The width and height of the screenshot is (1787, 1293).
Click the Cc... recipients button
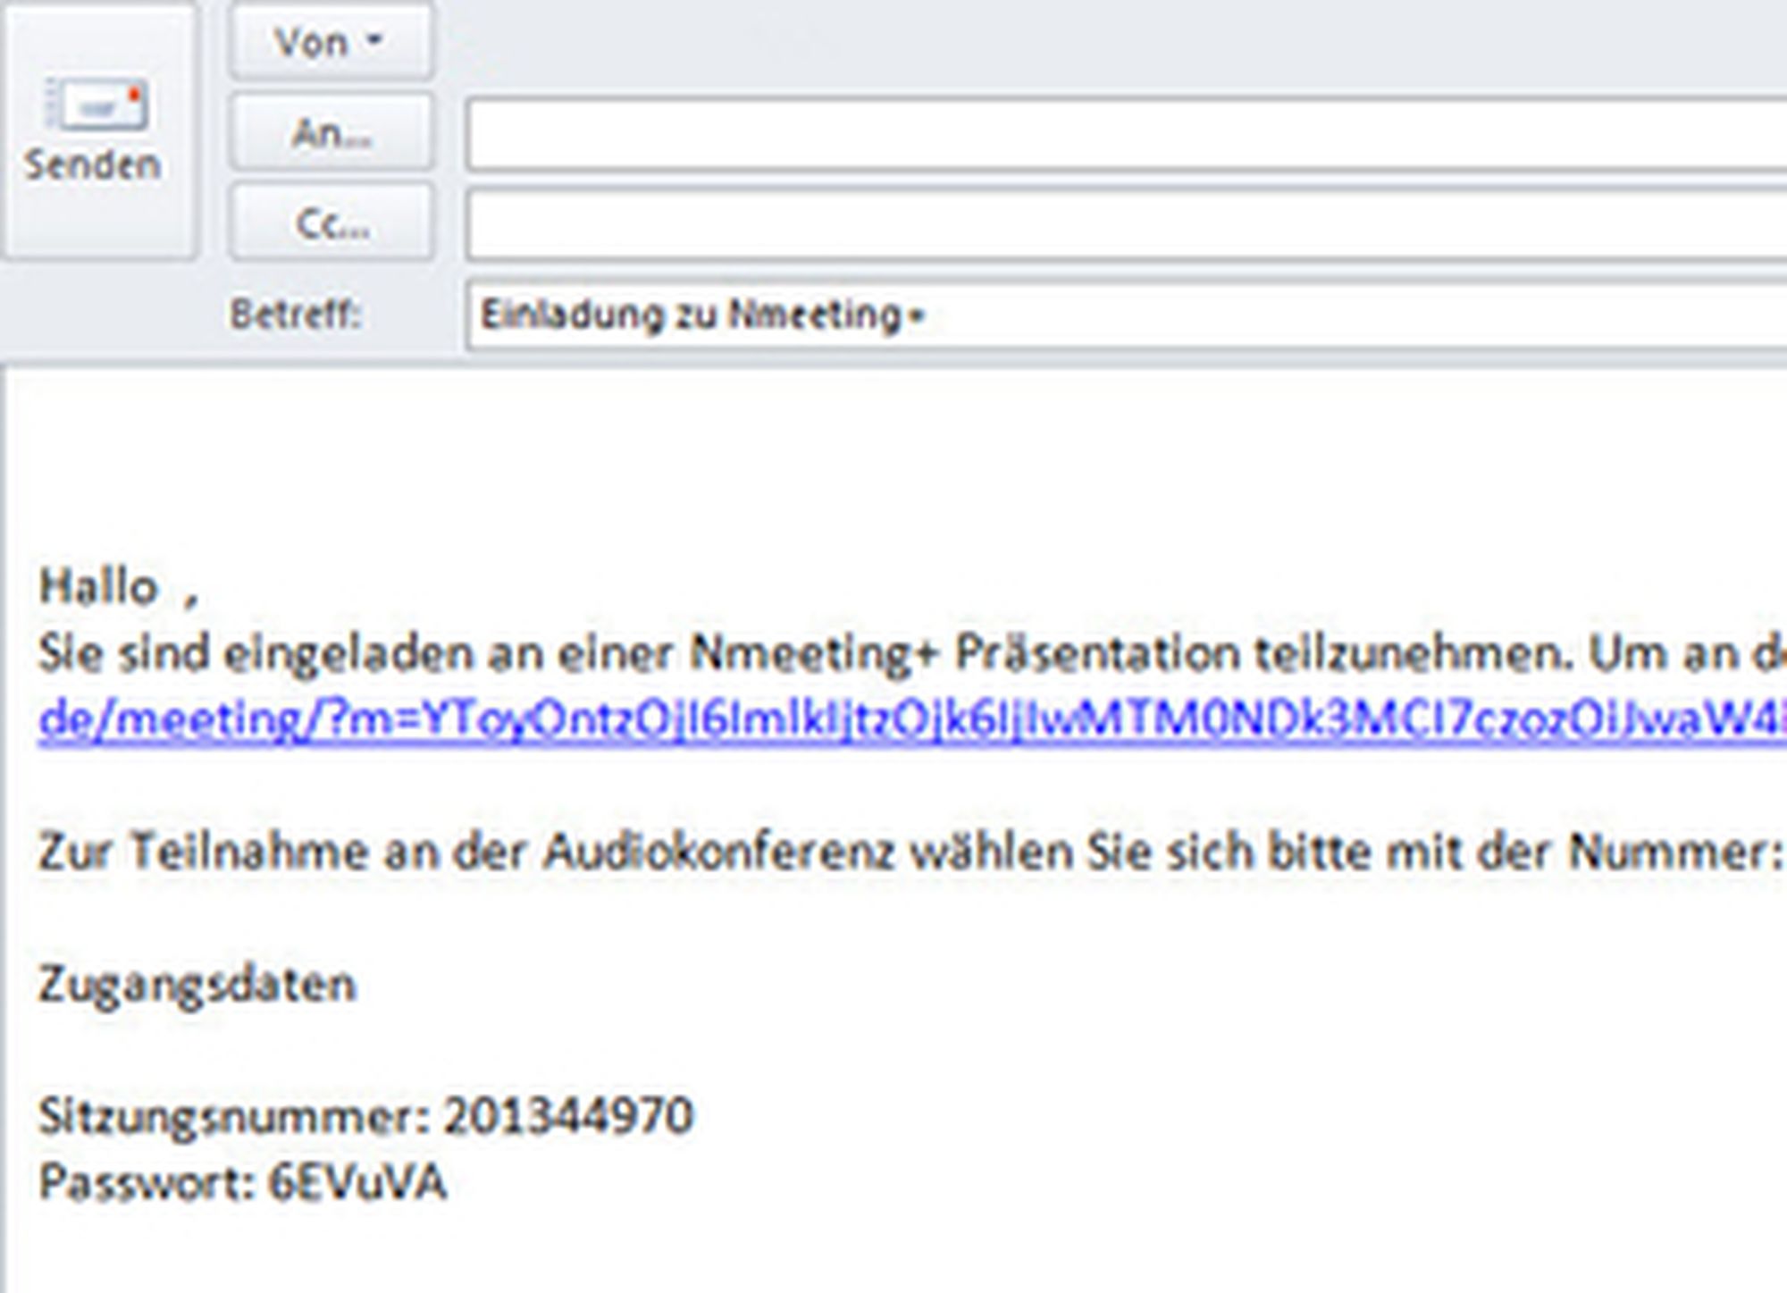[x=330, y=222]
